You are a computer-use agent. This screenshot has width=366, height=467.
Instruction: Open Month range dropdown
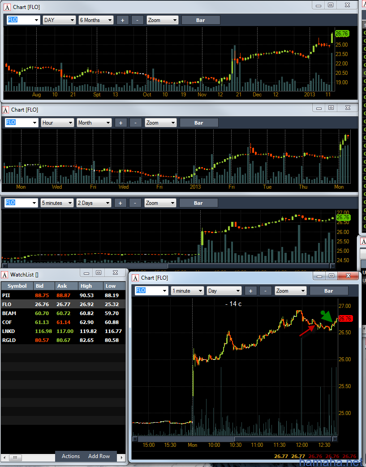(94, 123)
